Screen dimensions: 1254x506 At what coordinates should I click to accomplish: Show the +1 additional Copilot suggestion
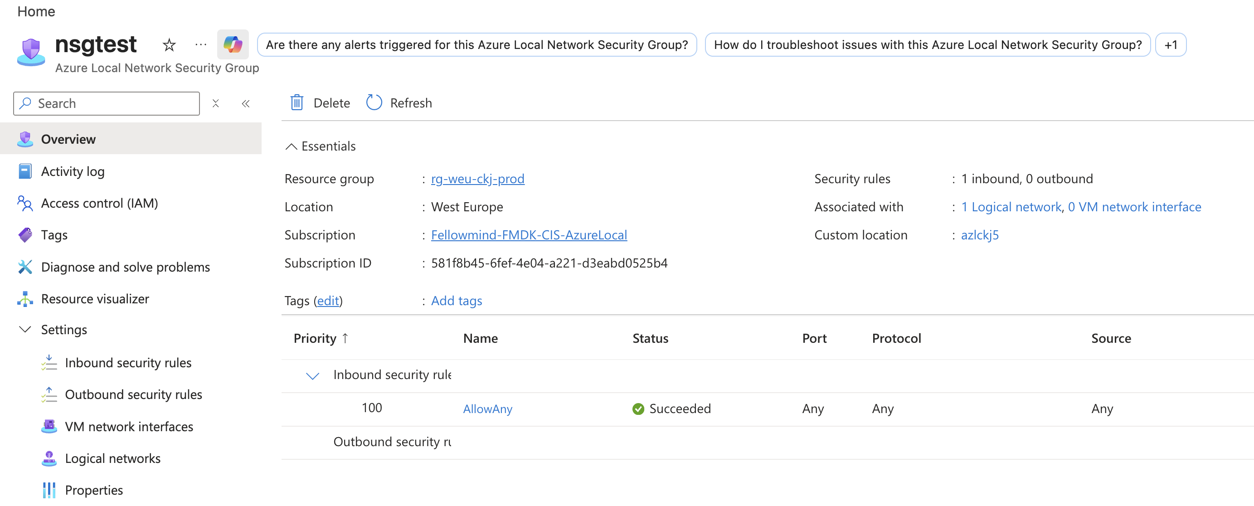click(1170, 45)
